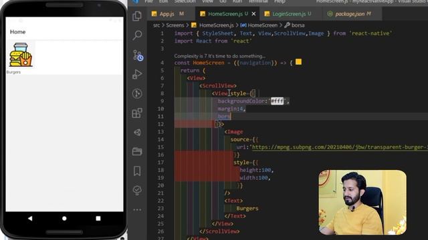Click line number 13 in gutter

[x=161, y=132]
